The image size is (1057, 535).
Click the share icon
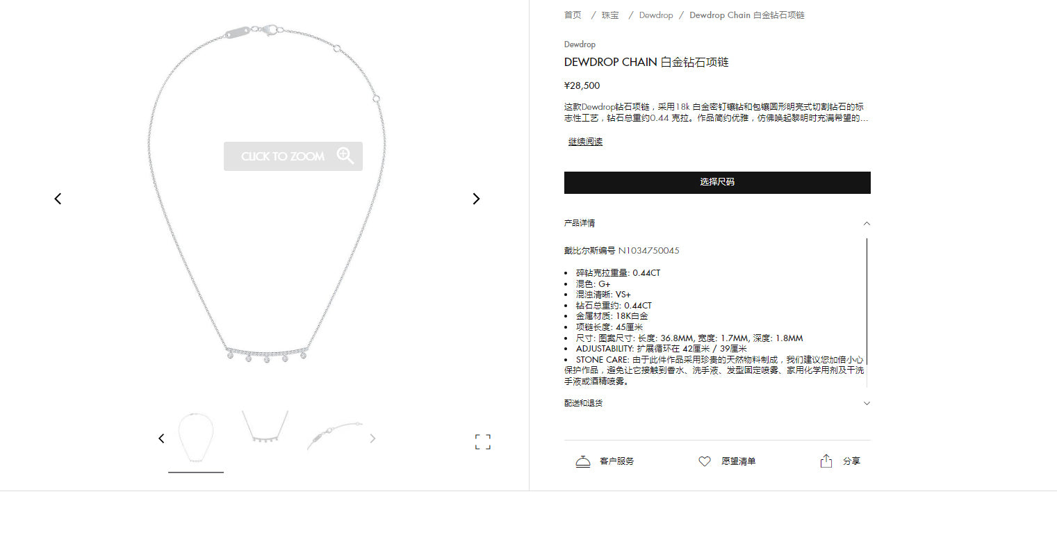pyautogui.click(x=826, y=461)
